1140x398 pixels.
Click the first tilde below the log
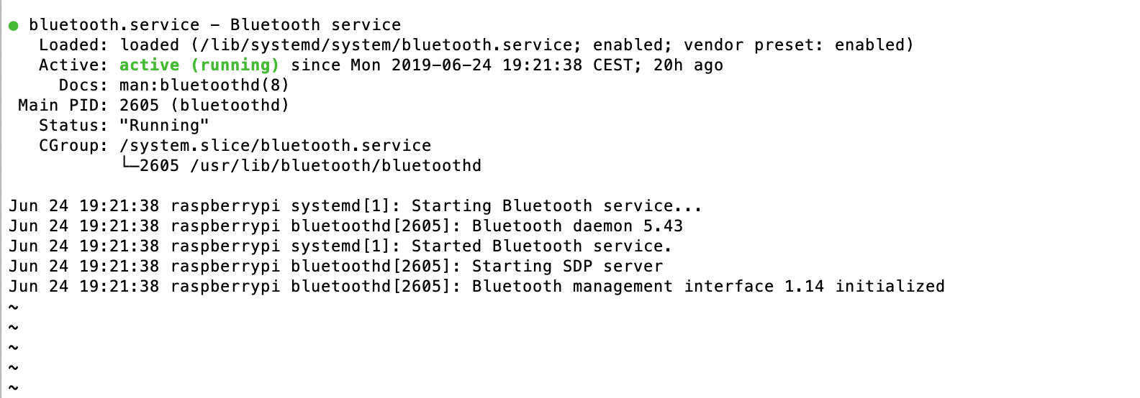point(13,307)
